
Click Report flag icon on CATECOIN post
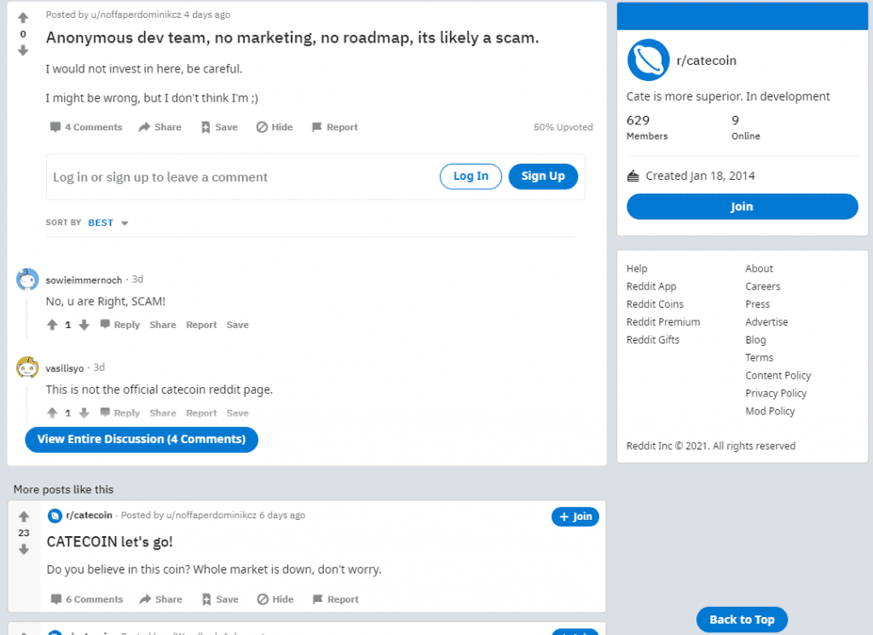[x=318, y=599]
